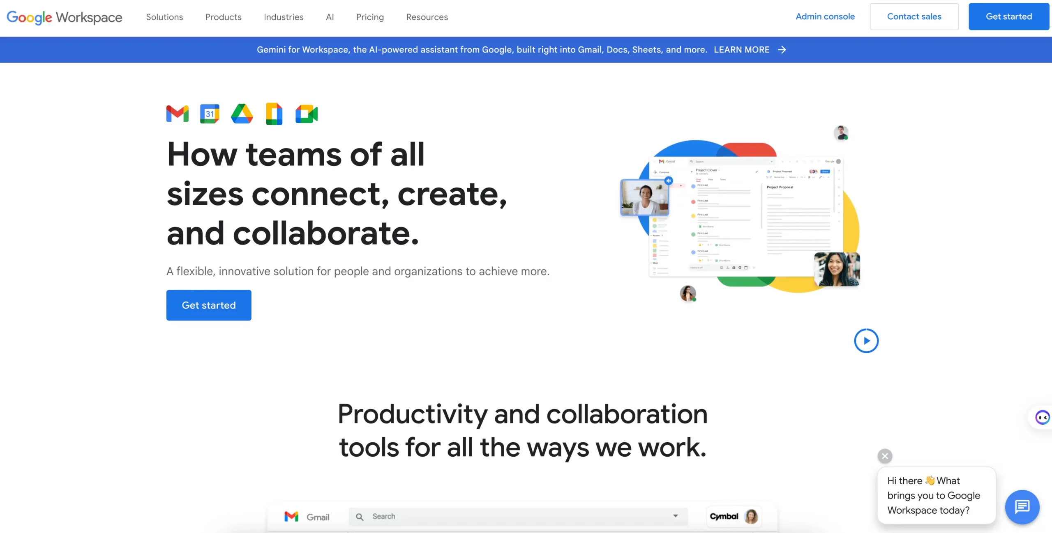Viewport: 1052px width, 533px height.
Task: Open the Solutions menu item
Action: pos(165,17)
